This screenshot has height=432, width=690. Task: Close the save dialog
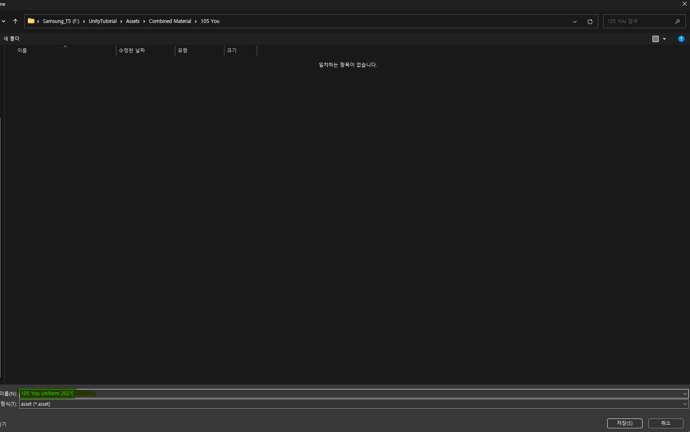point(684,4)
